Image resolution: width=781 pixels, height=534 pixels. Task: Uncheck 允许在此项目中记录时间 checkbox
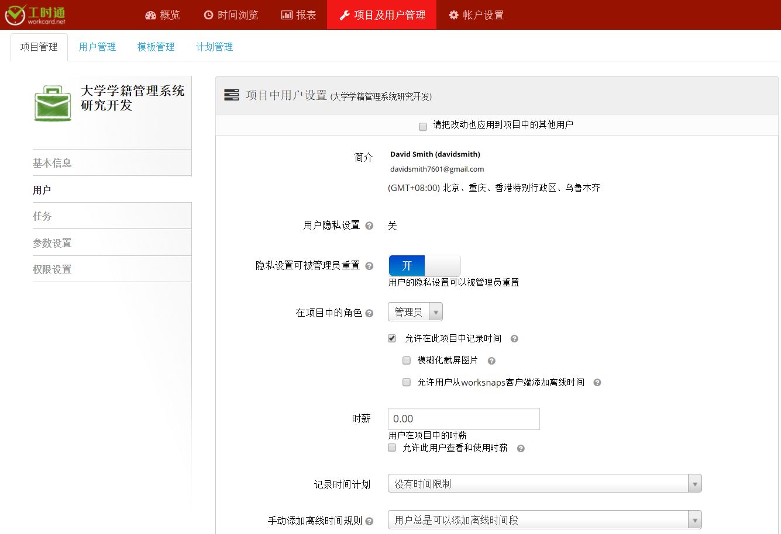pos(392,338)
